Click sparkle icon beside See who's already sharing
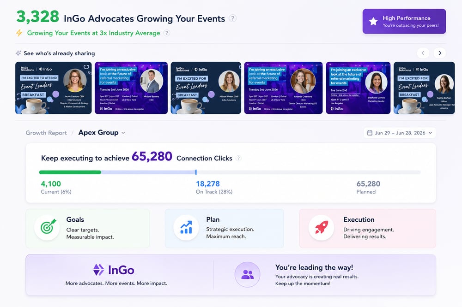Image resolution: width=462 pixels, height=307 pixels. tap(18, 53)
